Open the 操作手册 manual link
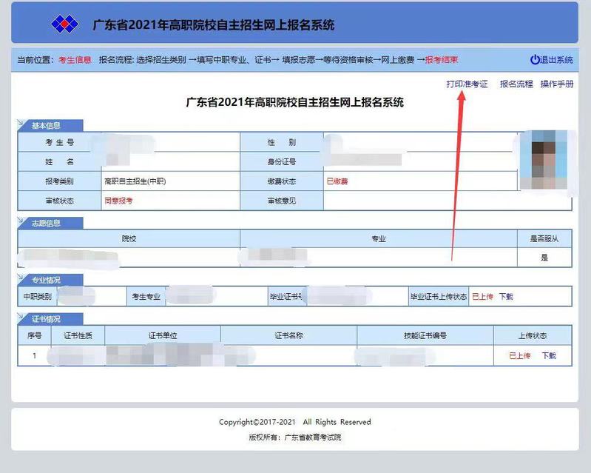The image size is (591, 473). click(556, 84)
